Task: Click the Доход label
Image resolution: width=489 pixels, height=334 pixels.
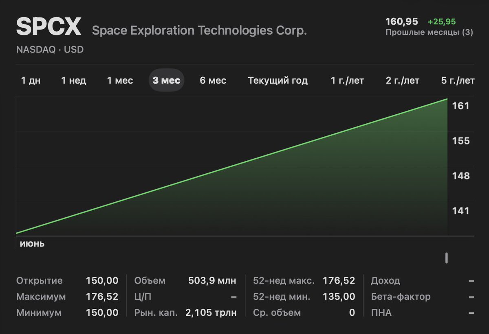Action: point(385,281)
